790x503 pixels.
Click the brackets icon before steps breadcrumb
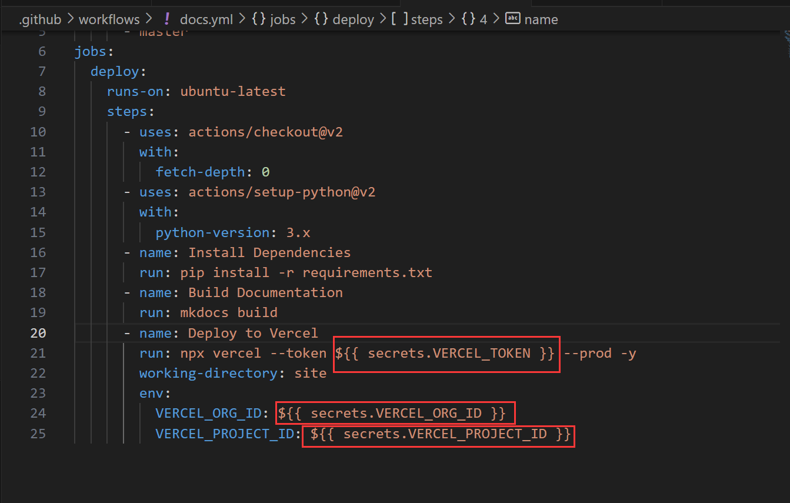pyautogui.click(x=399, y=19)
